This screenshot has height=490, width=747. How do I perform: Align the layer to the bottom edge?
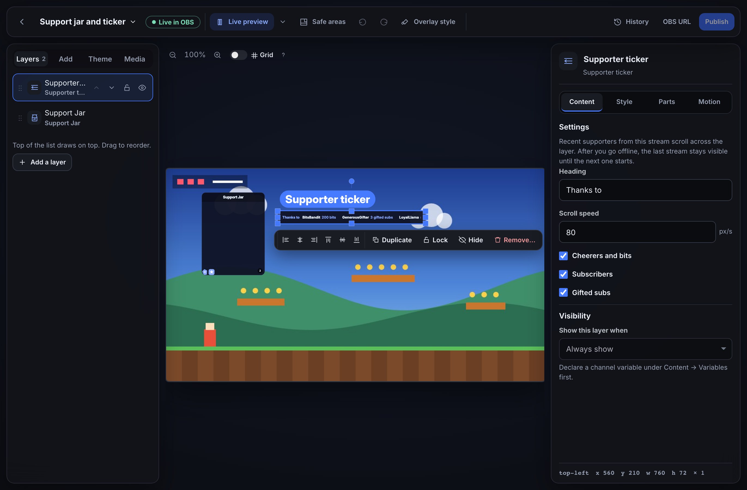pos(357,240)
